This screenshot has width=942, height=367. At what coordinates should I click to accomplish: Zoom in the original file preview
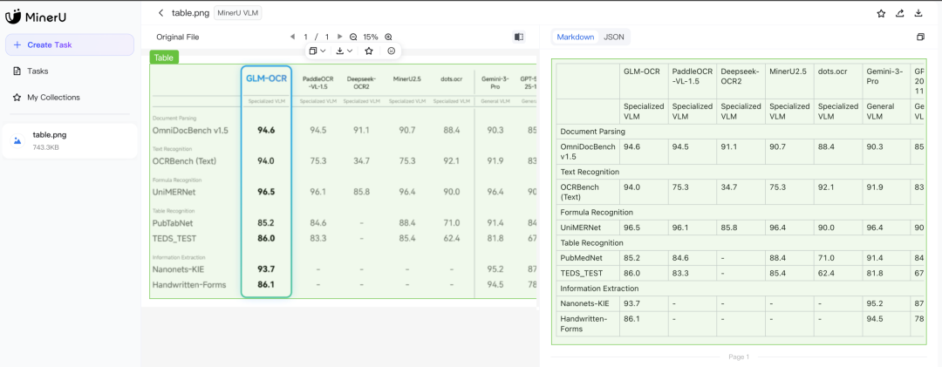click(388, 37)
